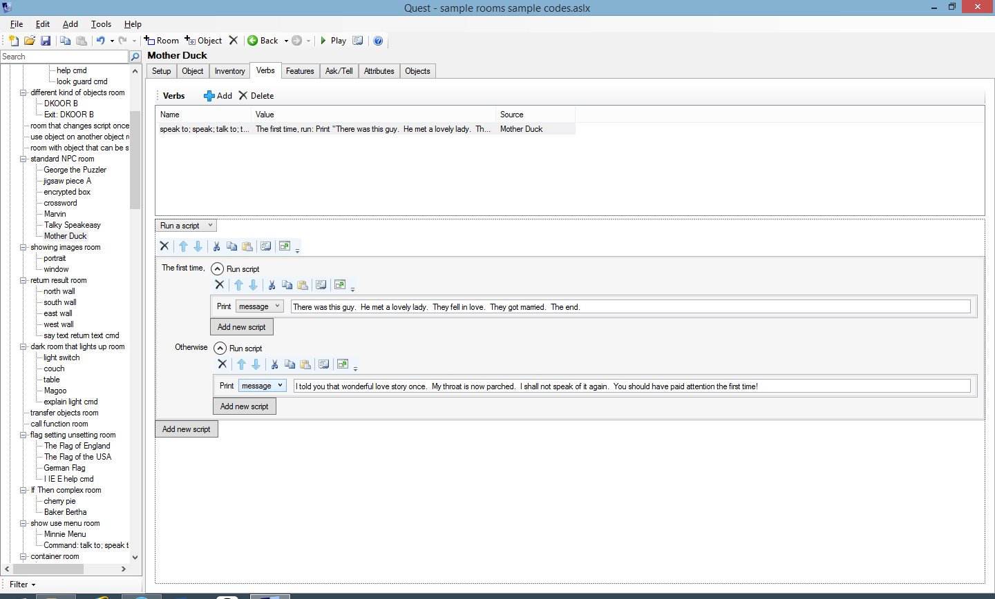Save the game with the floppy disk icon
The width and height of the screenshot is (995, 599).
pyautogui.click(x=46, y=41)
